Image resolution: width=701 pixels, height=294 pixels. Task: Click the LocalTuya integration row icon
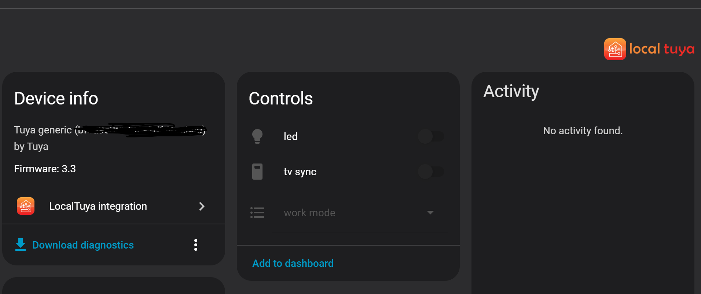(26, 206)
